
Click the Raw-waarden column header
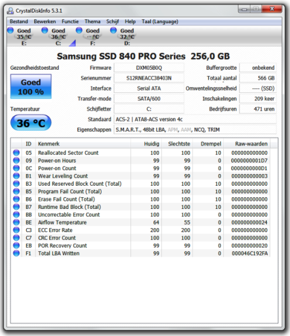247,143
